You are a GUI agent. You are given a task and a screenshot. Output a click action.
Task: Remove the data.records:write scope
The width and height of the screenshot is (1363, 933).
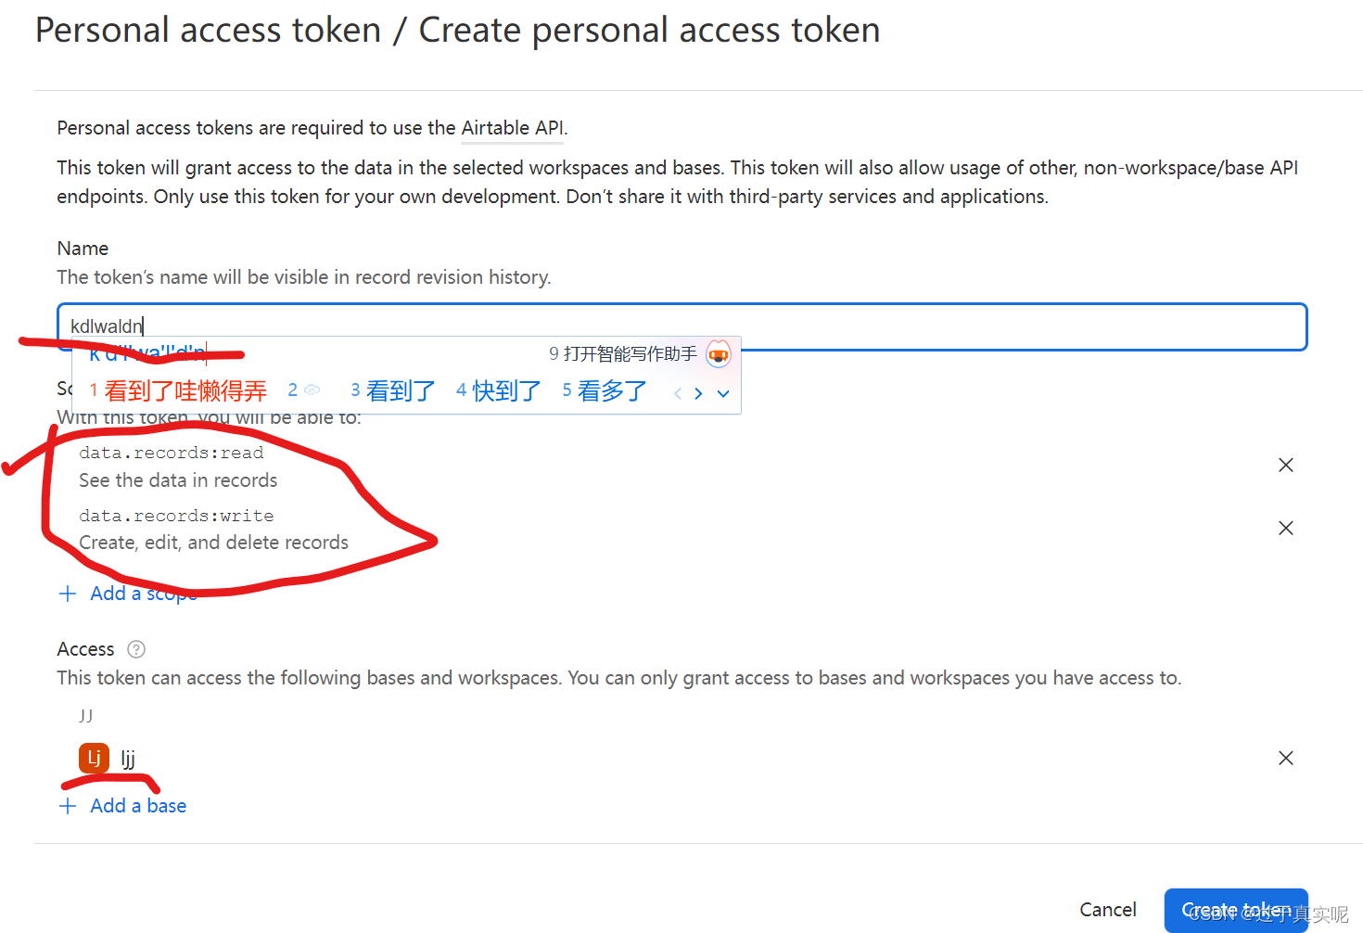click(1285, 528)
